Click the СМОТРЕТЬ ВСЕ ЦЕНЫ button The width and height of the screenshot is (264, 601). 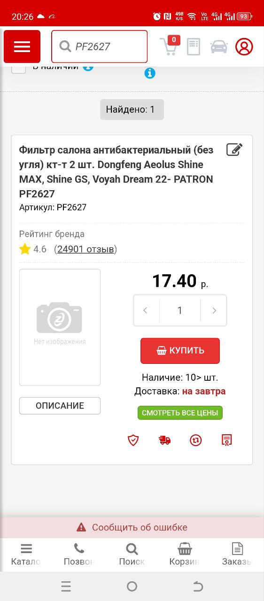pyautogui.click(x=180, y=413)
